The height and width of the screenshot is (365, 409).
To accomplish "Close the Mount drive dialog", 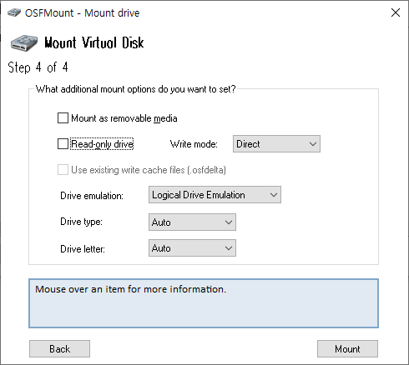I will (x=396, y=12).
